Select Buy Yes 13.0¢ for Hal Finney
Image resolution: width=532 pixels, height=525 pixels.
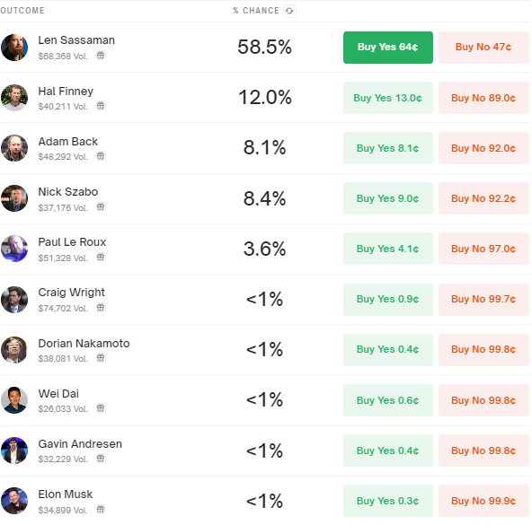pos(388,98)
